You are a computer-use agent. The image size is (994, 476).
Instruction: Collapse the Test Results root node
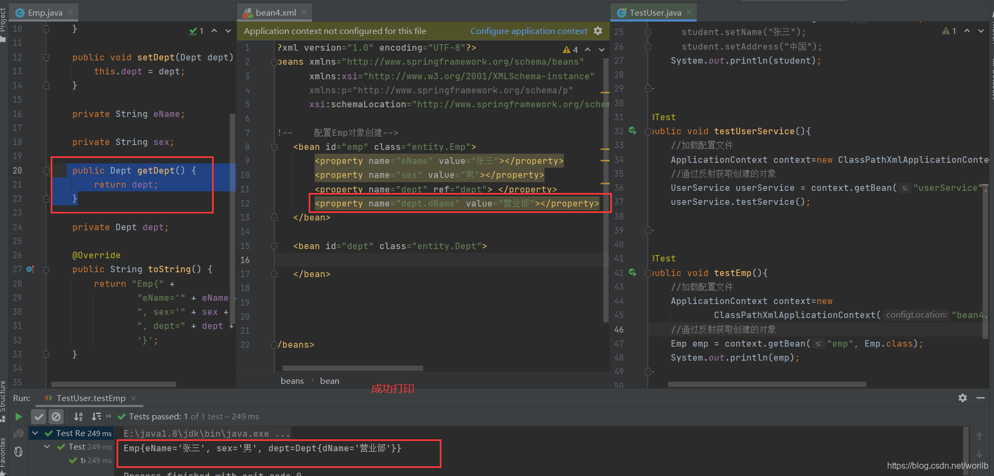point(35,433)
